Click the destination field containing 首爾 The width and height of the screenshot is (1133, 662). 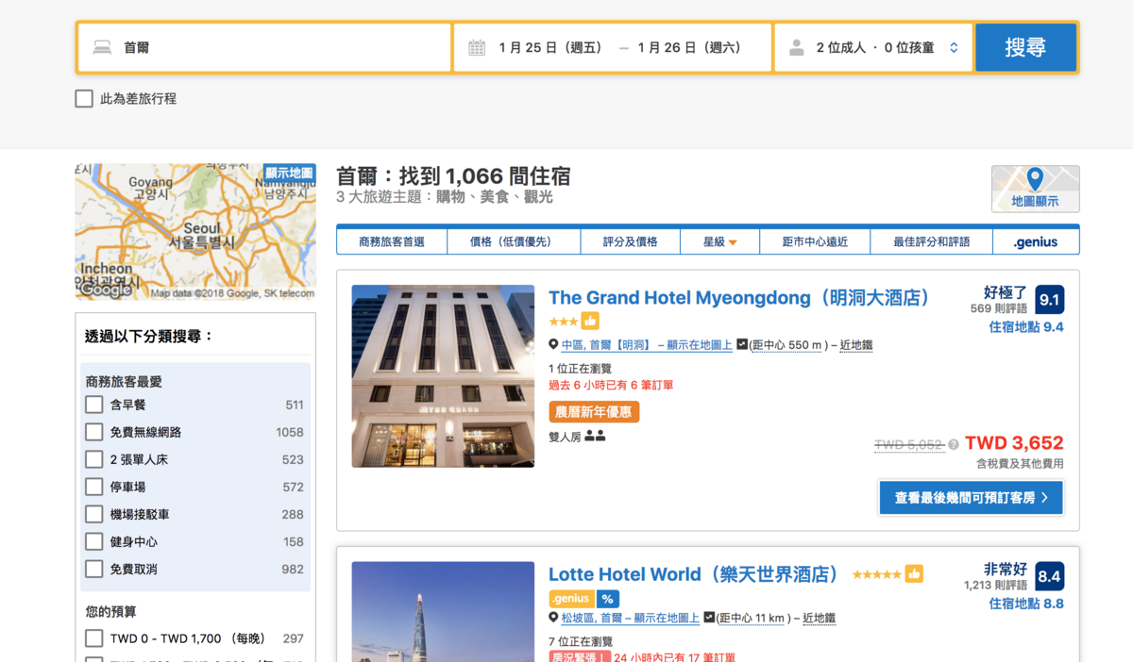tap(264, 47)
